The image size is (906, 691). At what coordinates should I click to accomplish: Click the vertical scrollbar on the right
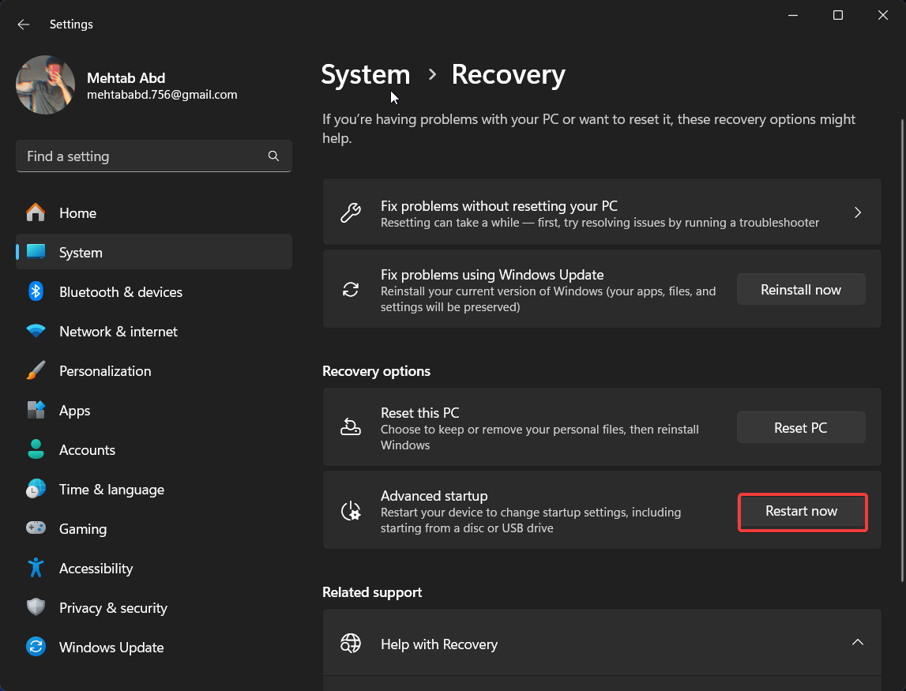tap(903, 351)
